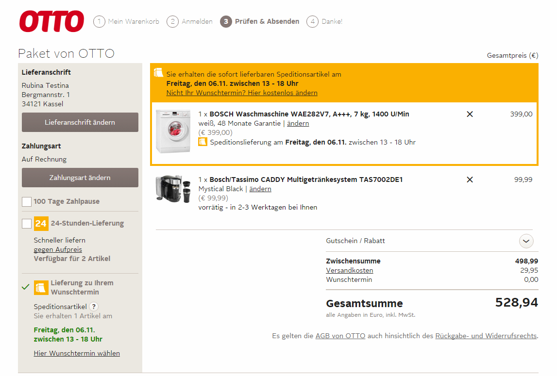Click the Wunschtermin delivery truck icon in sidebar
557x376 pixels.
click(41, 288)
